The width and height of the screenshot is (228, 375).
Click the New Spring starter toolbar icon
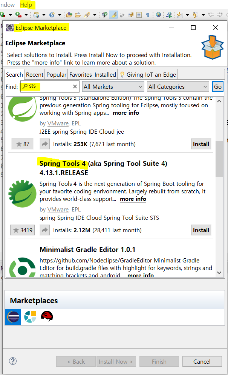click(x=52, y=15)
